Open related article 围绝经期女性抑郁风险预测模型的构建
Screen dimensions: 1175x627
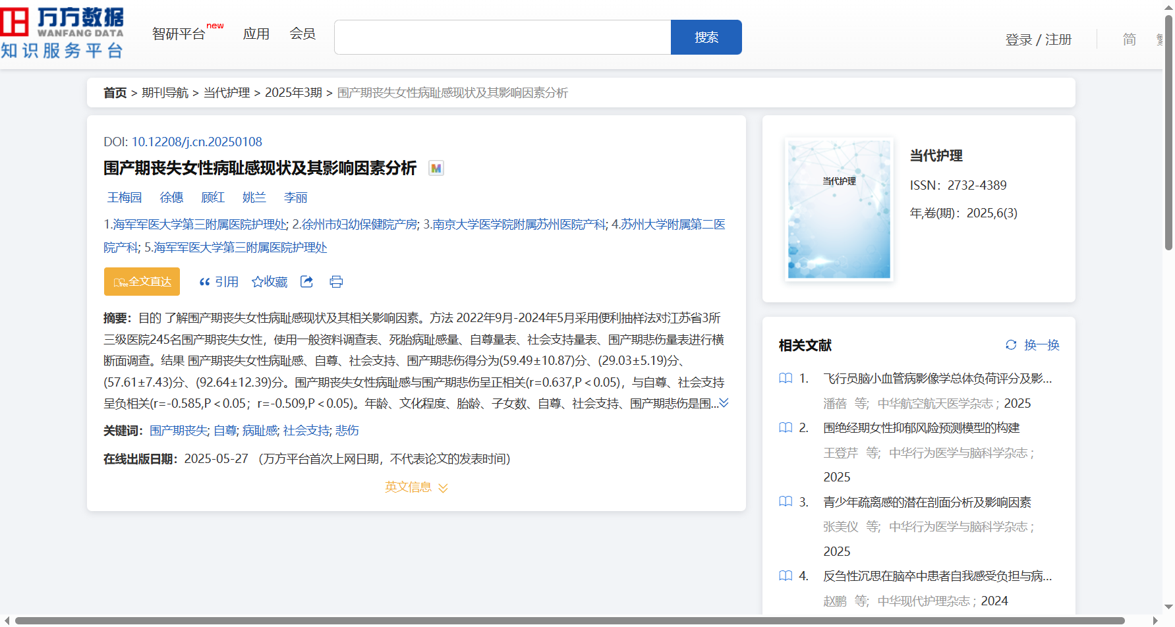click(921, 428)
